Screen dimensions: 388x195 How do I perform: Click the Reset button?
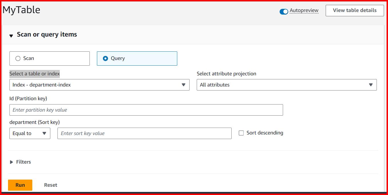51,185
